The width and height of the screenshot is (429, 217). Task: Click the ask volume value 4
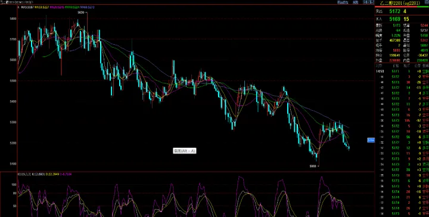pyautogui.click(x=405, y=11)
